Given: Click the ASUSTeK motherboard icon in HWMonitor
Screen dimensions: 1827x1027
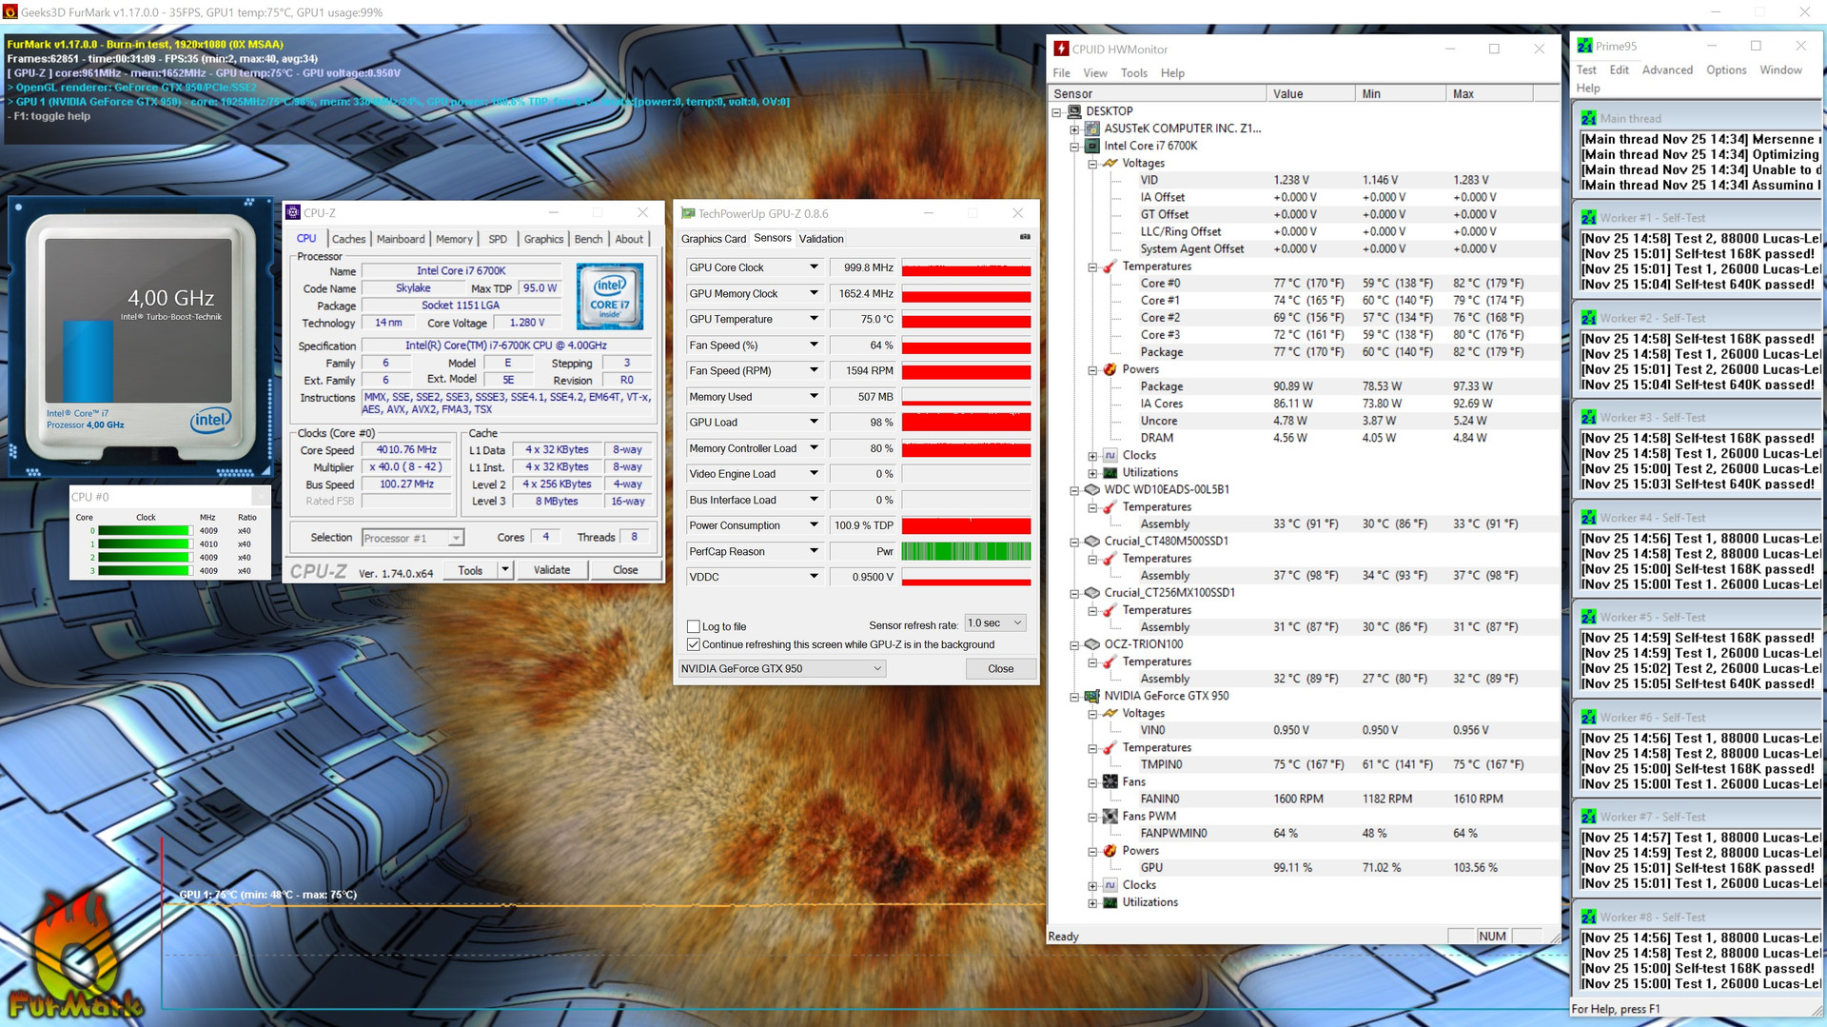Looking at the screenshot, I should coord(1092,128).
